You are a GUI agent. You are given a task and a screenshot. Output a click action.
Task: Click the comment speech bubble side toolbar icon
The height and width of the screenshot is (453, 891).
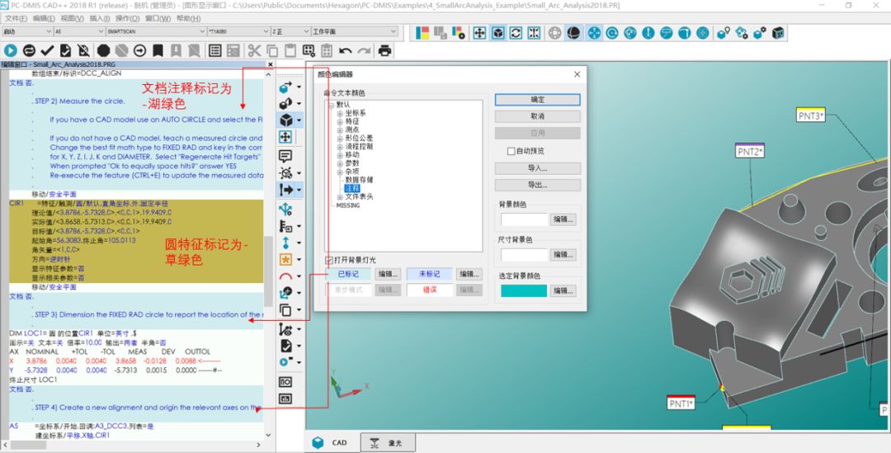pyautogui.click(x=285, y=156)
